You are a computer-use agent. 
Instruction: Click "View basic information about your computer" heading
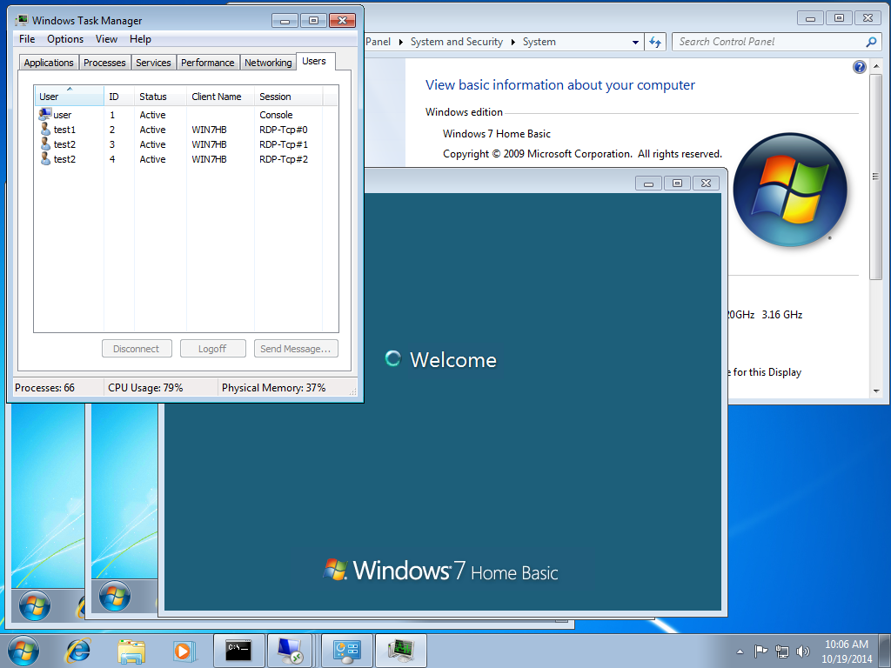click(560, 85)
